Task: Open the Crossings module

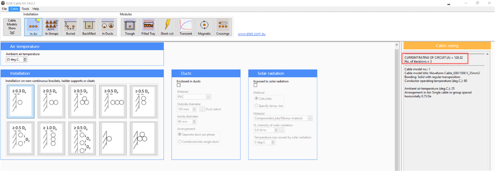Action: (x=223, y=27)
